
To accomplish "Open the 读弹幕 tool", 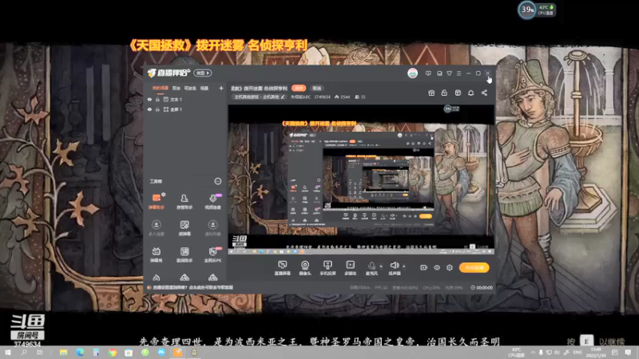I will click(x=185, y=228).
